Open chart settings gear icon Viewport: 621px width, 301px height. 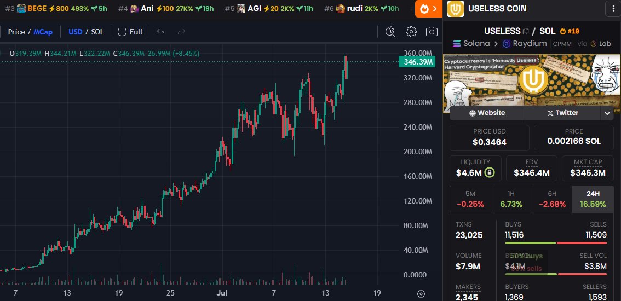tap(411, 32)
